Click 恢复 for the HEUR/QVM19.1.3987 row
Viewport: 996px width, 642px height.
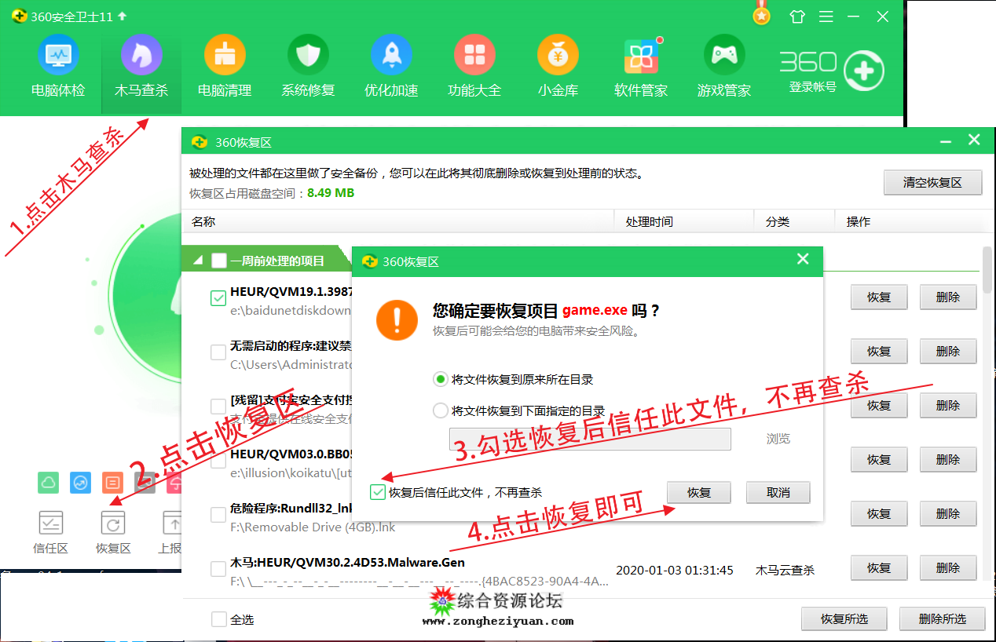[879, 297]
